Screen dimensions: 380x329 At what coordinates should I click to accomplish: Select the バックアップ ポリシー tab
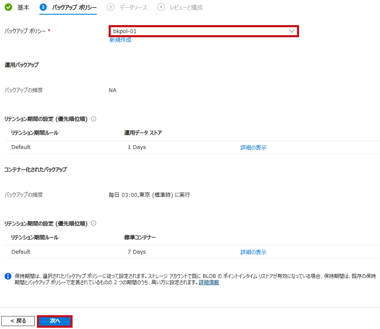(74, 8)
